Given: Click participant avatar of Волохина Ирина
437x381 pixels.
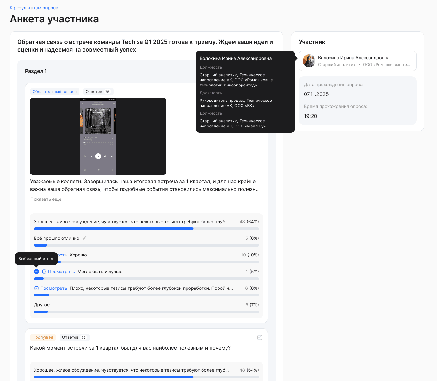Looking at the screenshot, I should (x=309, y=61).
